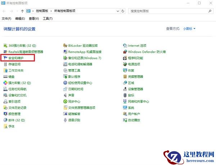Open Realtek高清晰音频管理器 icon

coord(5,52)
